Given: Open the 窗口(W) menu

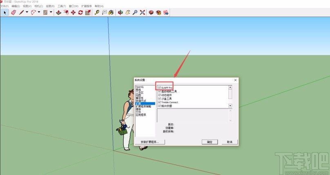Looking at the screenshot, I should coord(74,6).
